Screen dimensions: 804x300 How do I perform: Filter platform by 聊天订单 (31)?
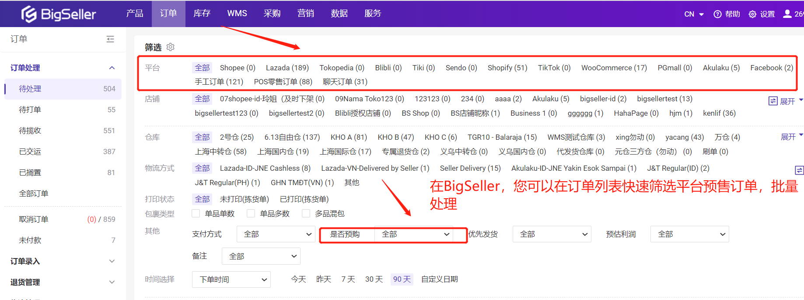(x=345, y=82)
